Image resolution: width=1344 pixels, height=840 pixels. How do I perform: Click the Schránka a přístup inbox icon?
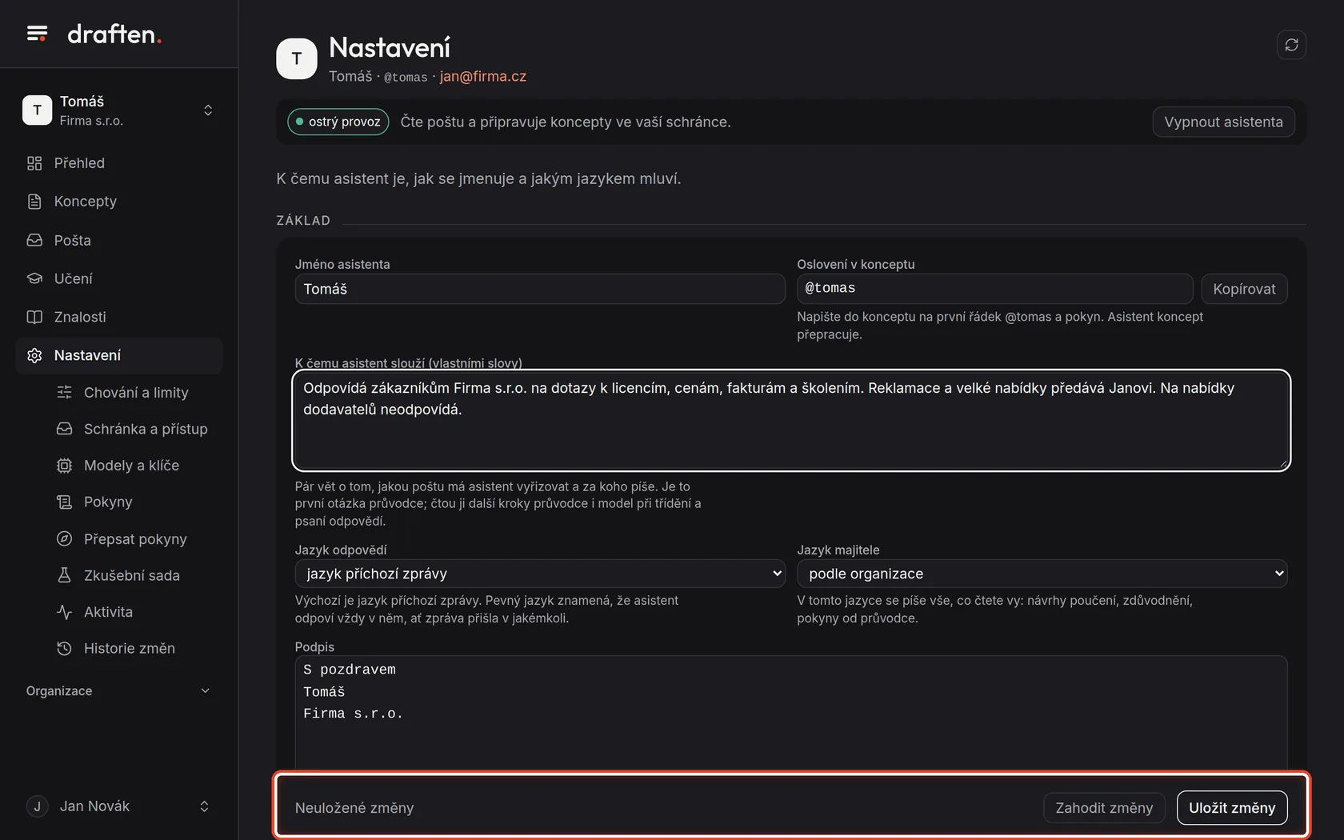point(64,429)
